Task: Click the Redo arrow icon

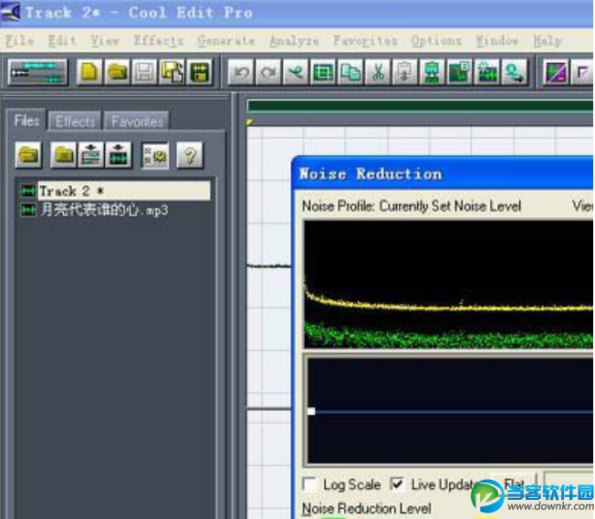Action: click(267, 72)
